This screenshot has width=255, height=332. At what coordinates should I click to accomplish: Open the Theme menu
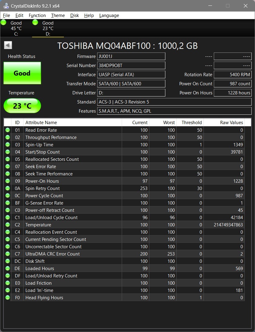58,15
